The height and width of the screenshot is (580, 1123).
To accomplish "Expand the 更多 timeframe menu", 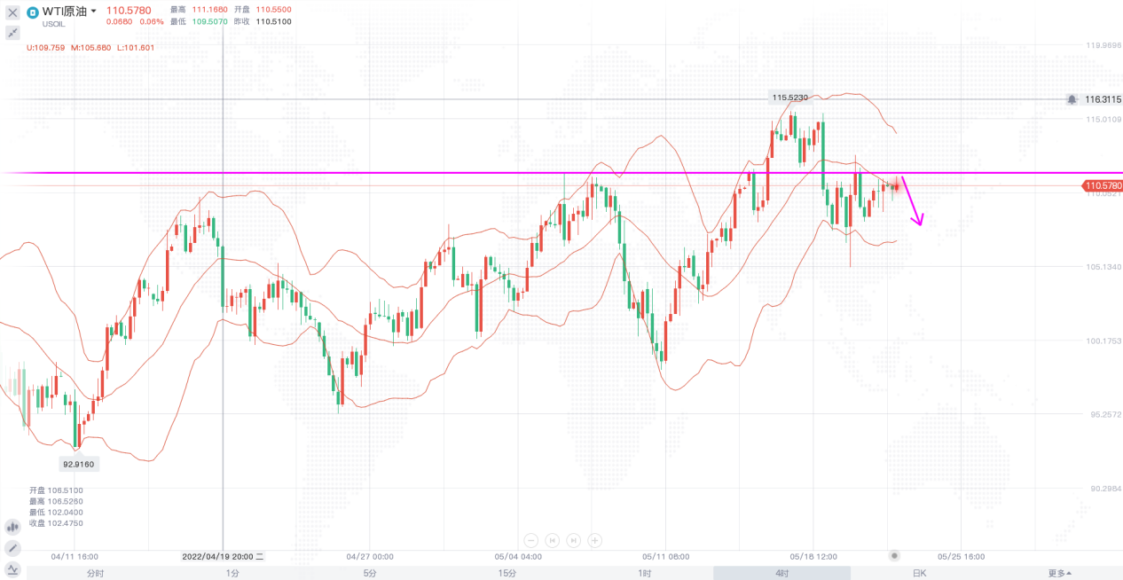I will point(1059,573).
